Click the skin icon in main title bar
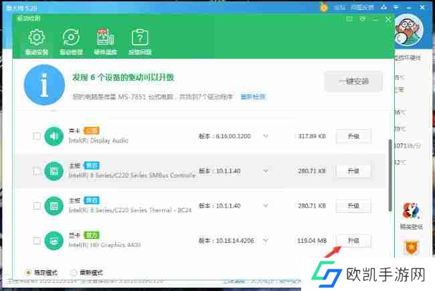 [384, 7]
